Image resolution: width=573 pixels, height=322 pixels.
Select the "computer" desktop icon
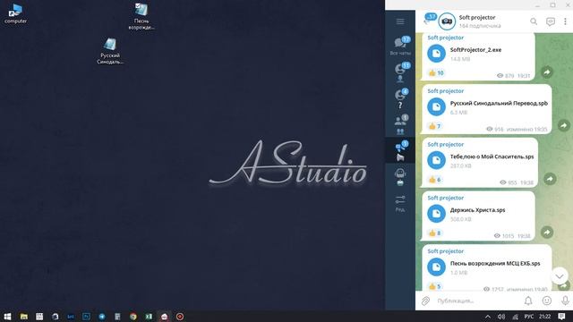(x=15, y=14)
